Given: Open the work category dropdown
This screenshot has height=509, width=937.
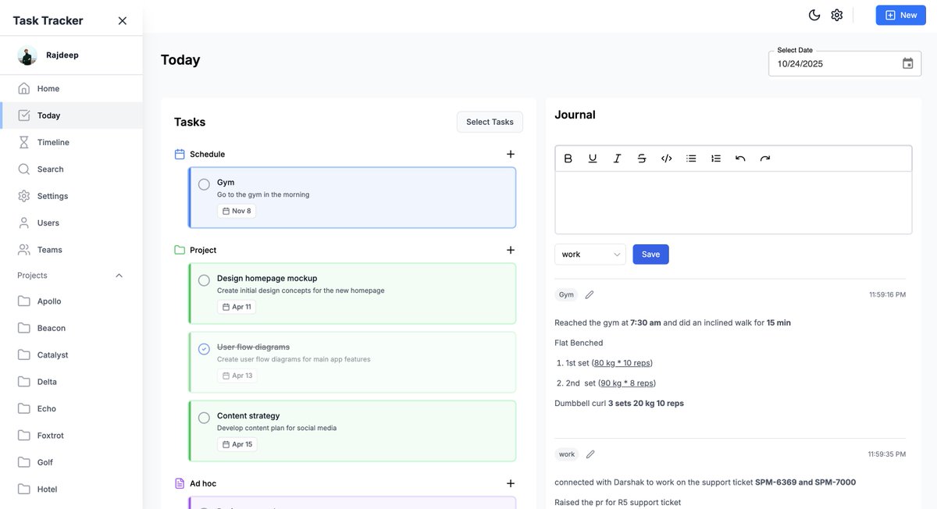Looking at the screenshot, I should pyautogui.click(x=590, y=255).
